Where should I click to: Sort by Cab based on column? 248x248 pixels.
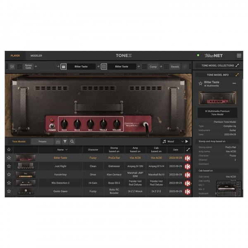pyautogui.click(x=156, y=150)
